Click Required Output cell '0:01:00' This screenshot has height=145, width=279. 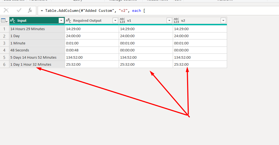pos(92,43)
